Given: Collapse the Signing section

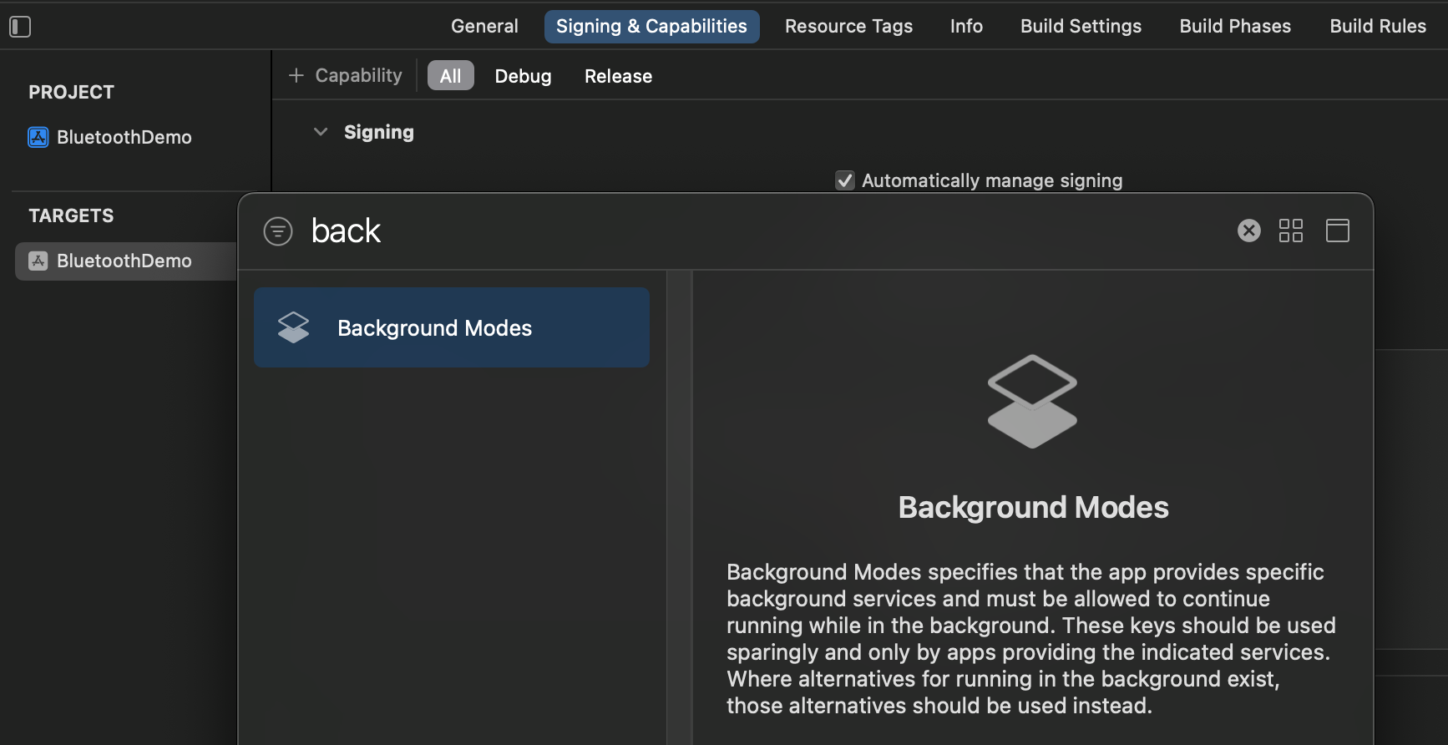Looking at the screenshot, I should pos(321,132).
